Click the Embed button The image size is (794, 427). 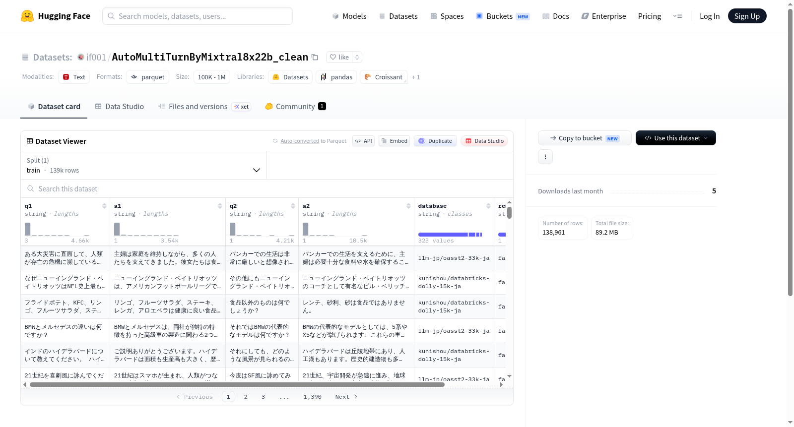(x=394, y=141)
